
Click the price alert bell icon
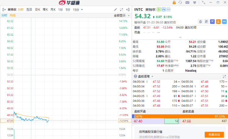pos(200,22)
